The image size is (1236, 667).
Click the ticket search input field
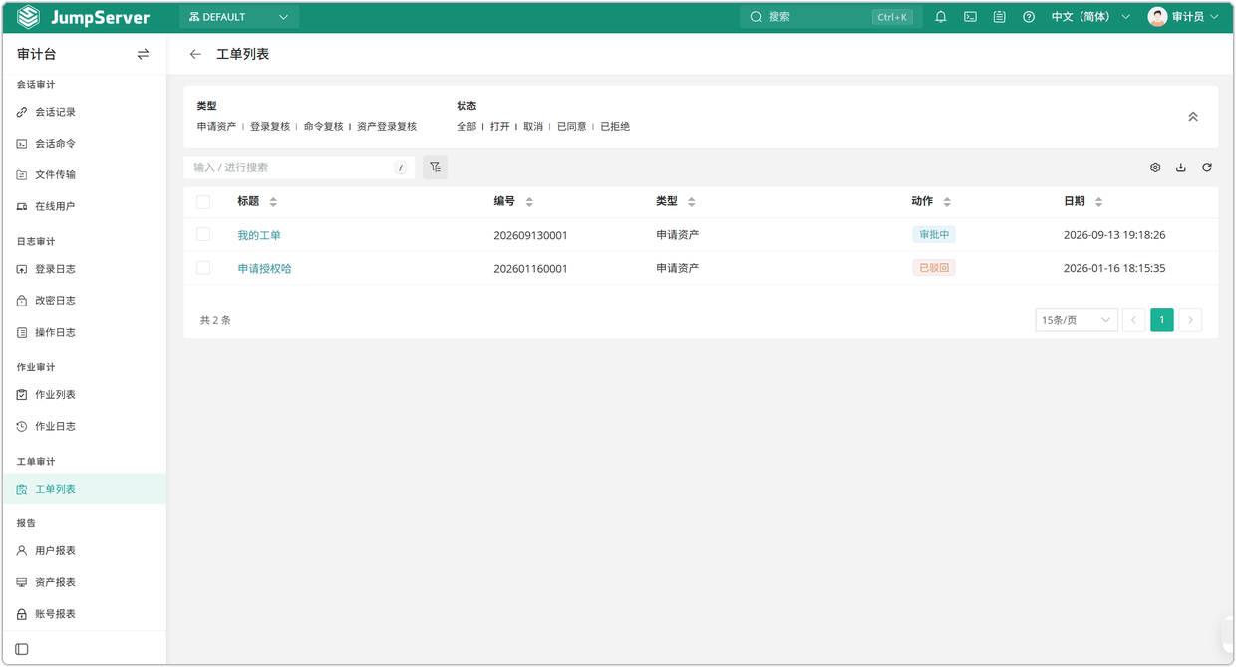[x=299, y=167]
